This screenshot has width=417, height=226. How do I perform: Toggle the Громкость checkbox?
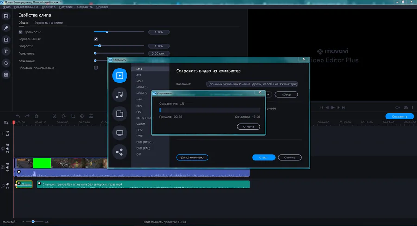tap(20, 32)
